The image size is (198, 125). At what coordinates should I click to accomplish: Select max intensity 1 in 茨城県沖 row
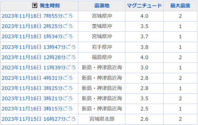(x=180, y=26)
